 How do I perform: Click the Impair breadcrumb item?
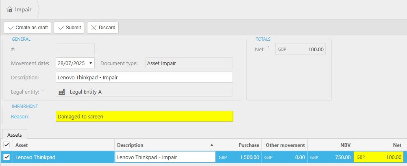pos(23,9)
